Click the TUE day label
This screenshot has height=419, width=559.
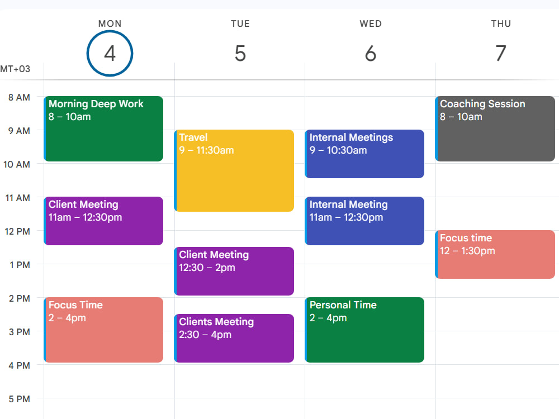[240, 23]
